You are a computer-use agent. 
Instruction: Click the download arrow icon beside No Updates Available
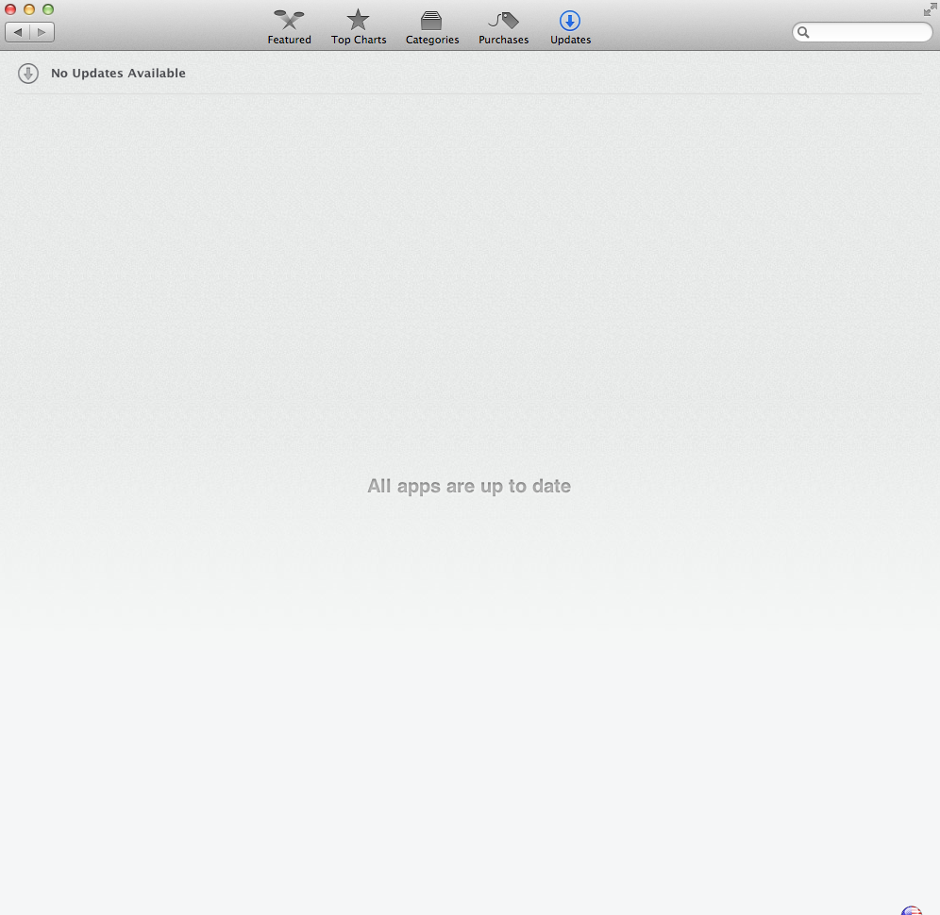tap(28, 73)
